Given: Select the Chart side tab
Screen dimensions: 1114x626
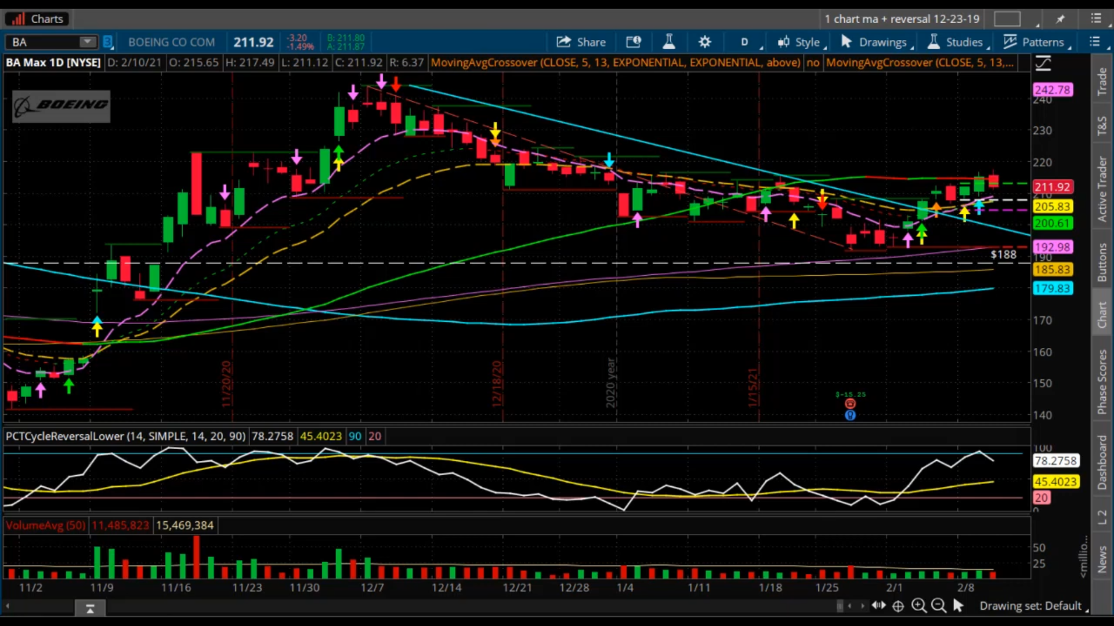Looking at the screenshot, I should pyautogui.click(x=1102, y=315).
